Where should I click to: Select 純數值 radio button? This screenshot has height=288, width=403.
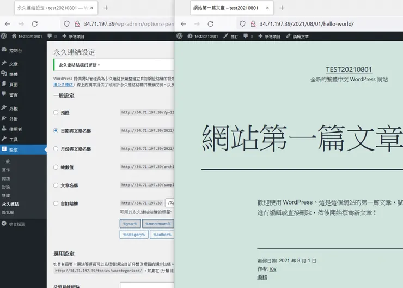(x=56, y=167)
